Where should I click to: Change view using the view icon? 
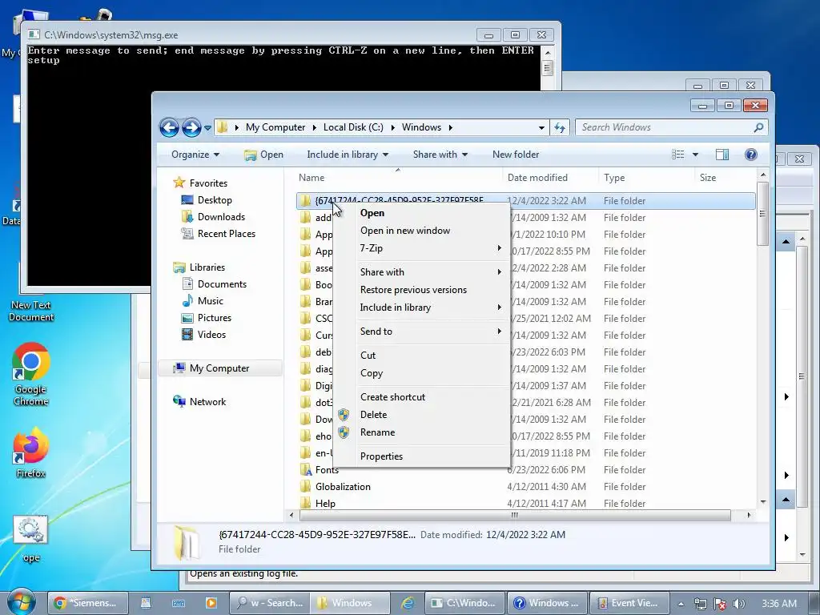coord(677,155)
